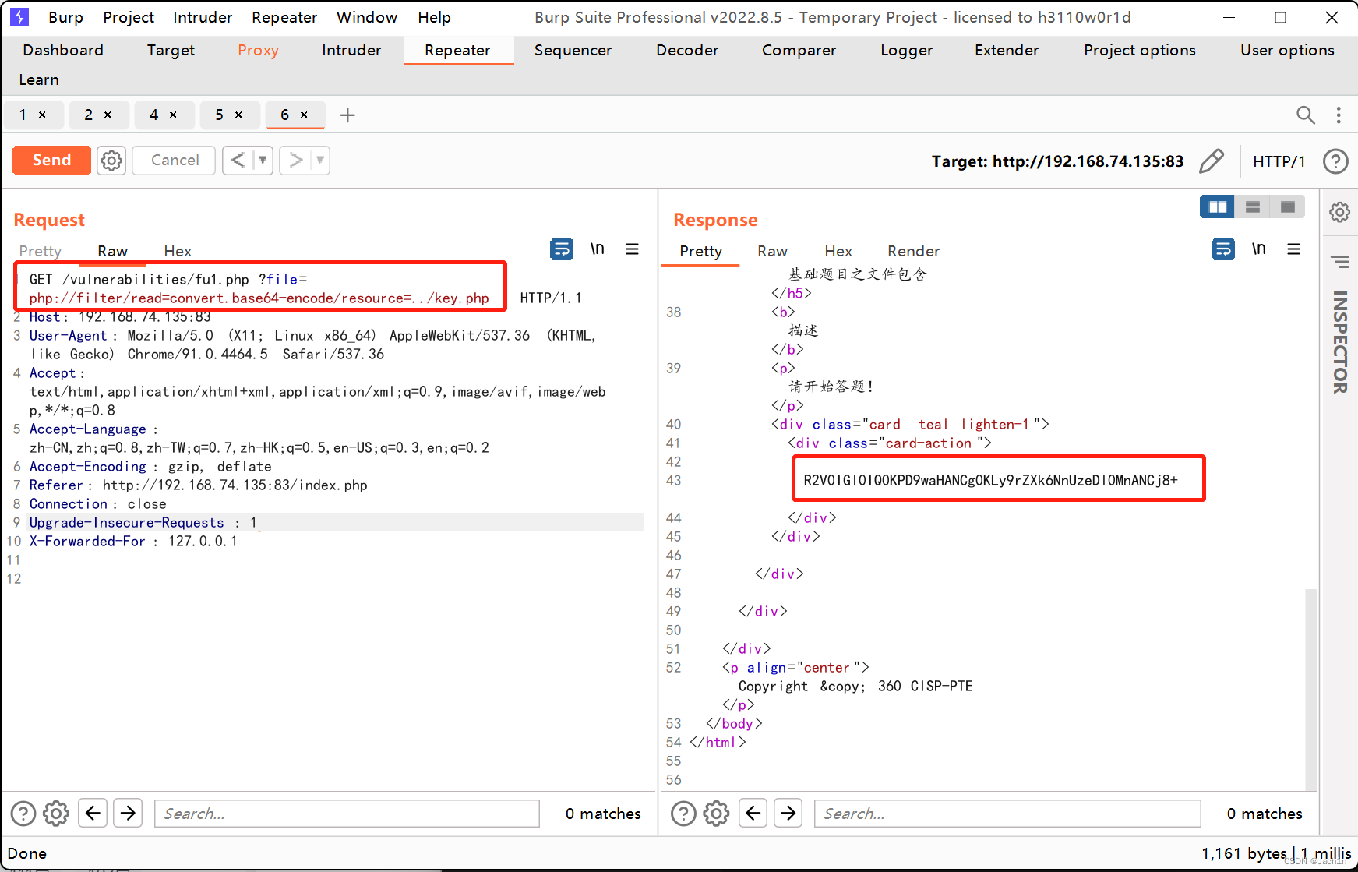Close Repeater tab 2
The width and height of the screenshot is (1358, 872).
point(108,115)
